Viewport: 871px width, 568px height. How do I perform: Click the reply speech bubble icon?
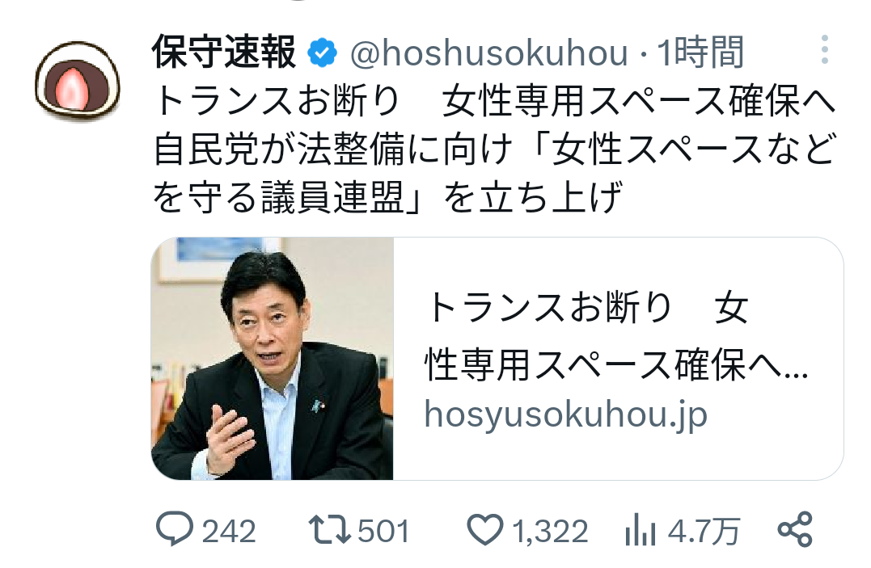point(175,529)
